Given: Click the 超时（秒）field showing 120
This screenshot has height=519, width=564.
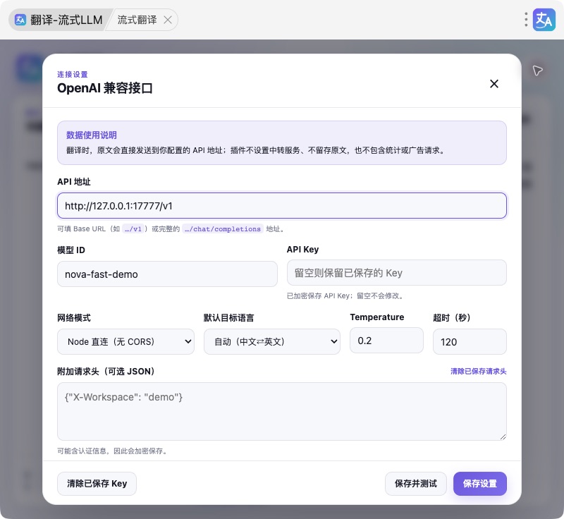Looking at the screenshot, I should point(470,342).
